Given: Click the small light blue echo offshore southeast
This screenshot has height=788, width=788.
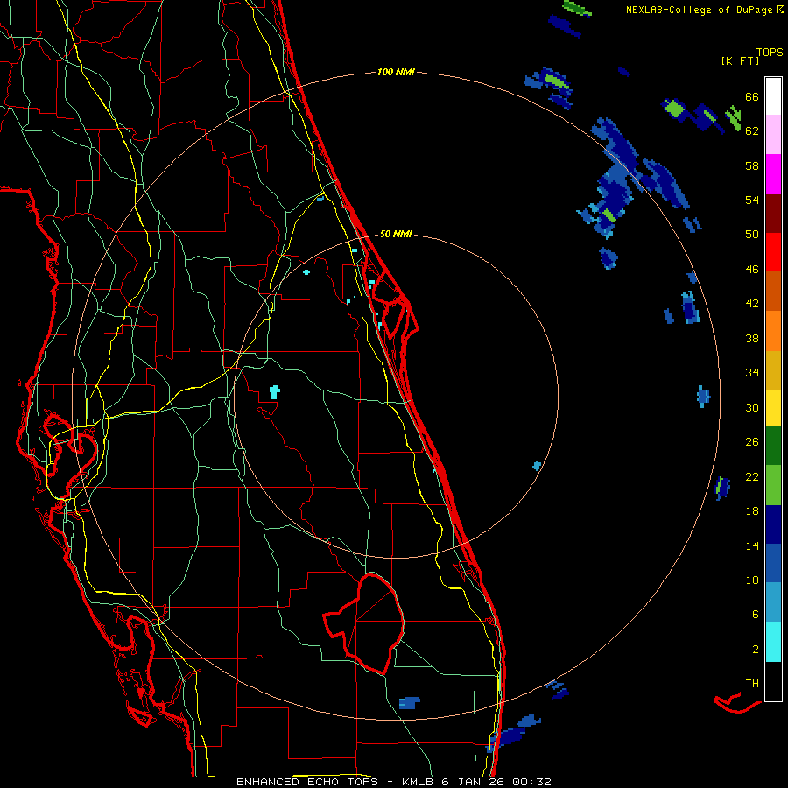Looking at the screenshot, I should pos(537,466).
